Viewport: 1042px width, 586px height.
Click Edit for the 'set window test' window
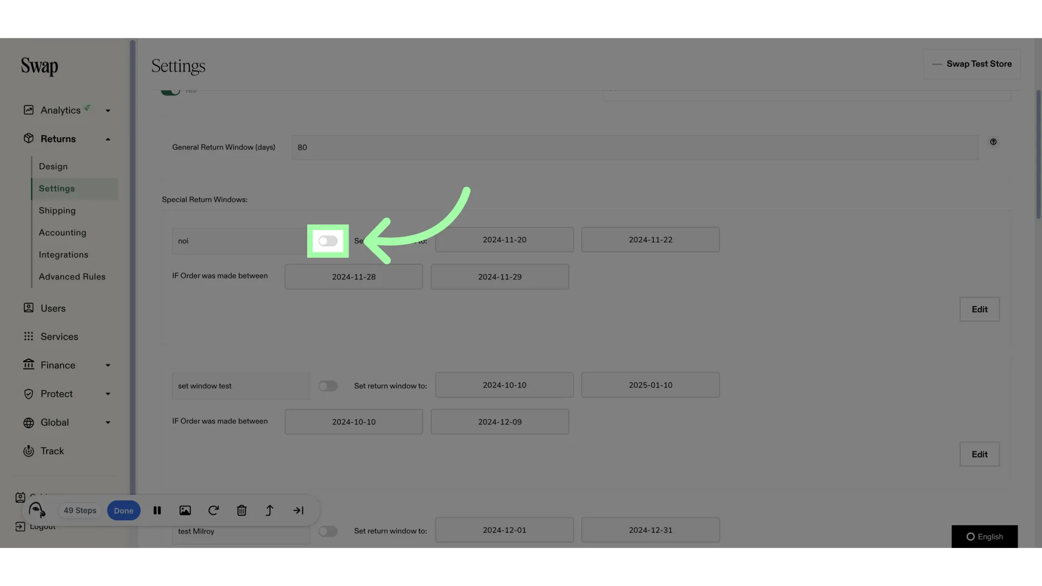coord(980,454)
